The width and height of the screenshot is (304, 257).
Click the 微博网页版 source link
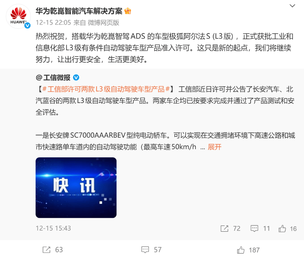pyautogui.click(x=103, y=22)
